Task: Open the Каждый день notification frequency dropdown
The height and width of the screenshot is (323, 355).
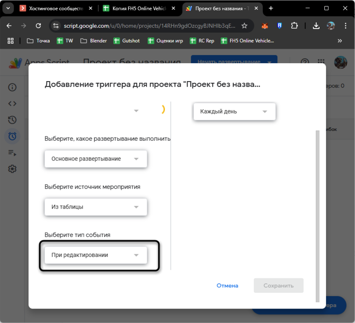Action: tap(234, 112)
